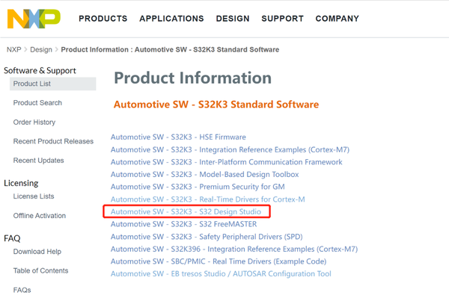Go to Offline Activation page
This screenshot has width=449, height=301.
pos(40,216)
